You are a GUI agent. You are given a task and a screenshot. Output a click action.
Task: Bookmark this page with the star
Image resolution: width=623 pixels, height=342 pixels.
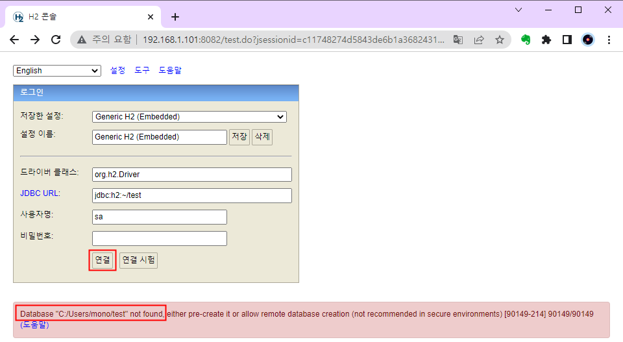point(500,40)
